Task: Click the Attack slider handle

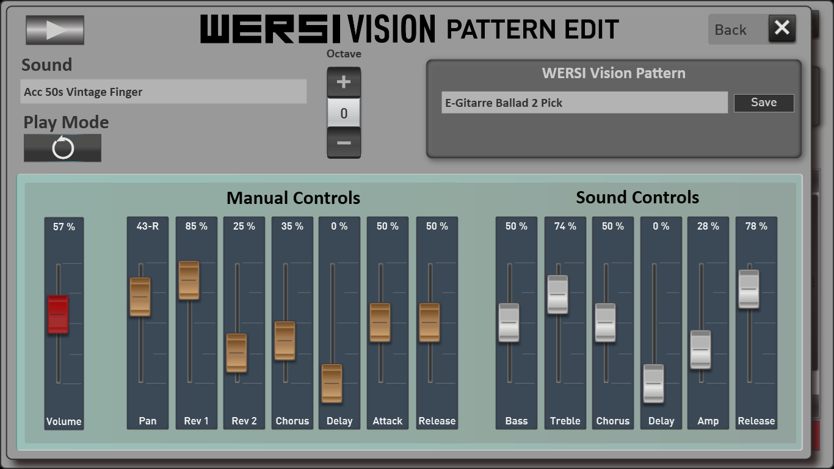Action: (380, 322)
